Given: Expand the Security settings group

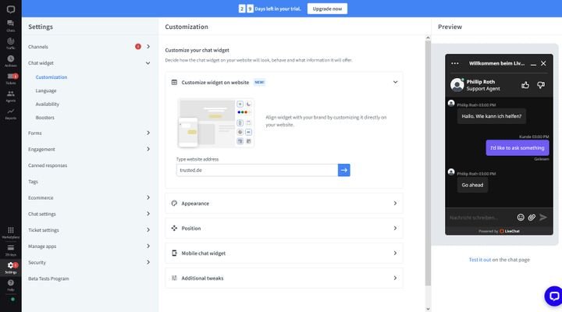Looking at the screenshot, I should point(148,262).
